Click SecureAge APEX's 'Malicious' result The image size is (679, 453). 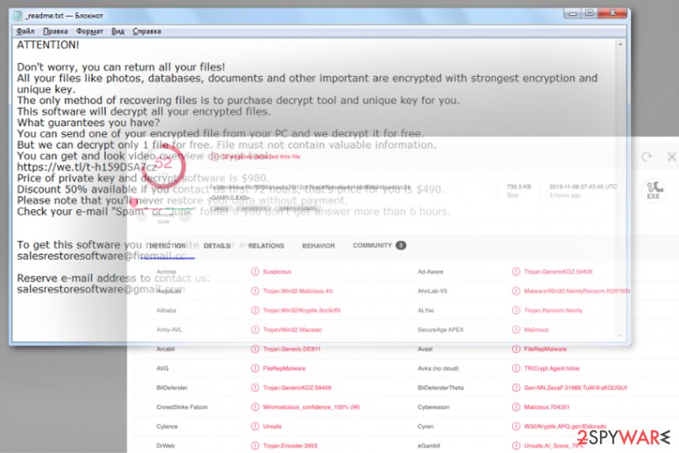point(536,329)
